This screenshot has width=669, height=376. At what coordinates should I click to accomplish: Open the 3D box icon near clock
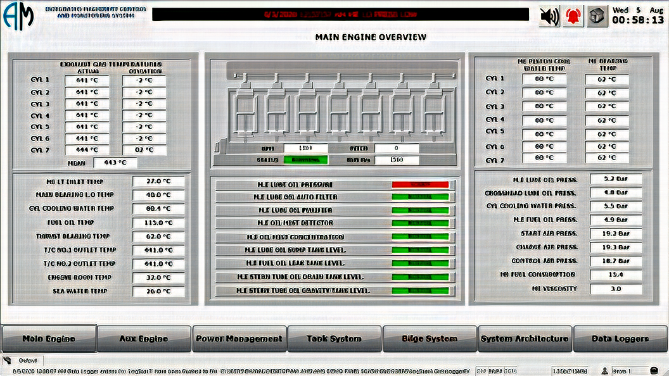pos(596,16)
